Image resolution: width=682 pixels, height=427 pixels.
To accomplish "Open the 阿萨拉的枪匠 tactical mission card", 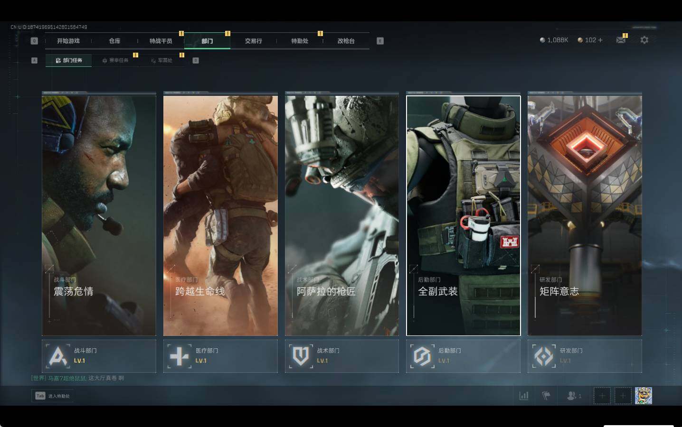I will tap(342, 216).
